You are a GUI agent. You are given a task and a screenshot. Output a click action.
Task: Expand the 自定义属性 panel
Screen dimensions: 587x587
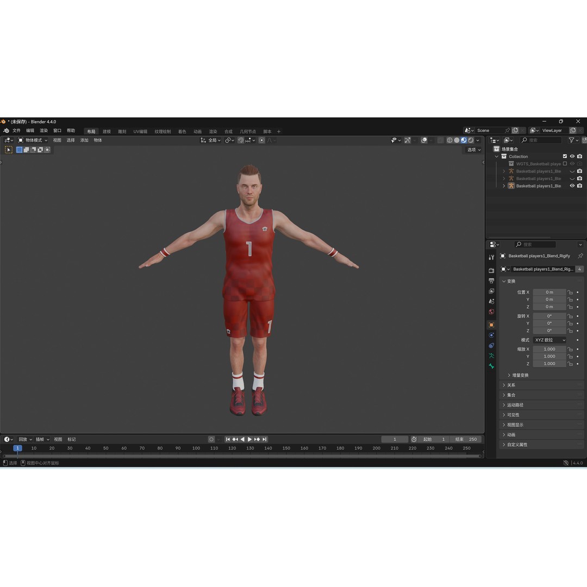coord(542,445)
